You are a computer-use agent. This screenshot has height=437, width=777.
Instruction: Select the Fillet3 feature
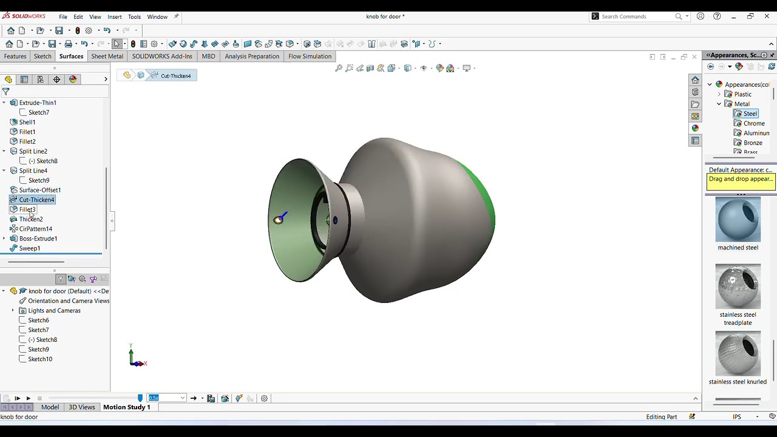pyautogui.click(x=22, y=209)
